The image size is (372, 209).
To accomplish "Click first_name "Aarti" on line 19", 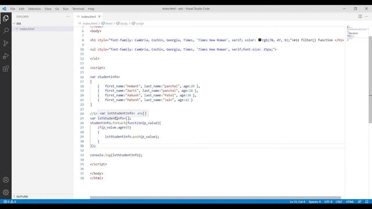I will [x=122, y=91].
